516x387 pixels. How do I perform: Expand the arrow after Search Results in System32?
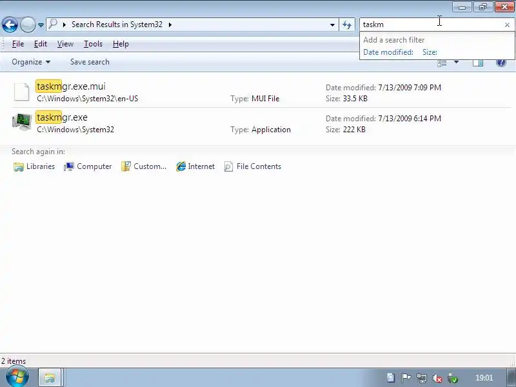pos(170,25)
